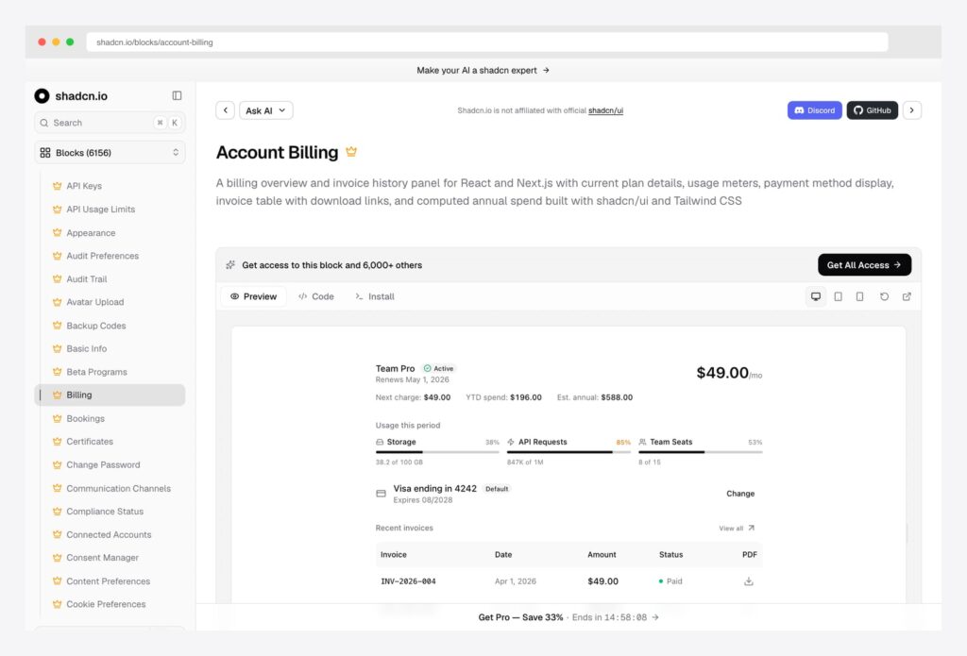Select invoice number INV-2026-004
967x656 pixels.
(x=408, y=581)
